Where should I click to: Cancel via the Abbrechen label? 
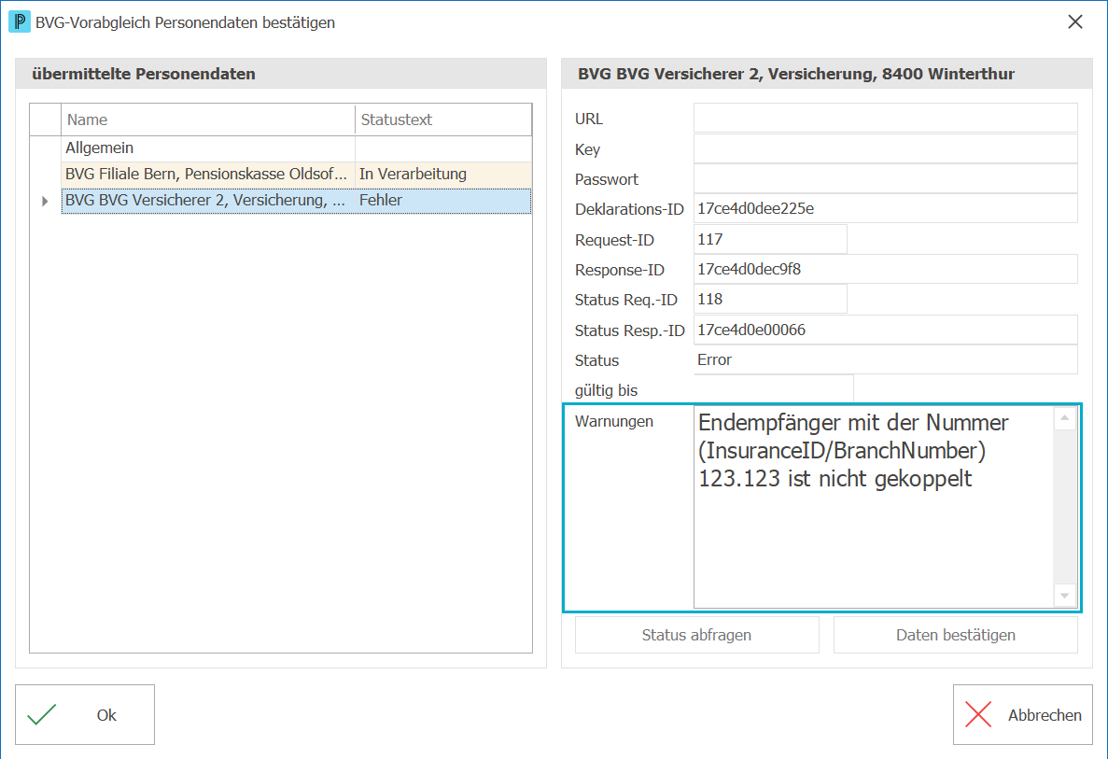point(1045,715)
